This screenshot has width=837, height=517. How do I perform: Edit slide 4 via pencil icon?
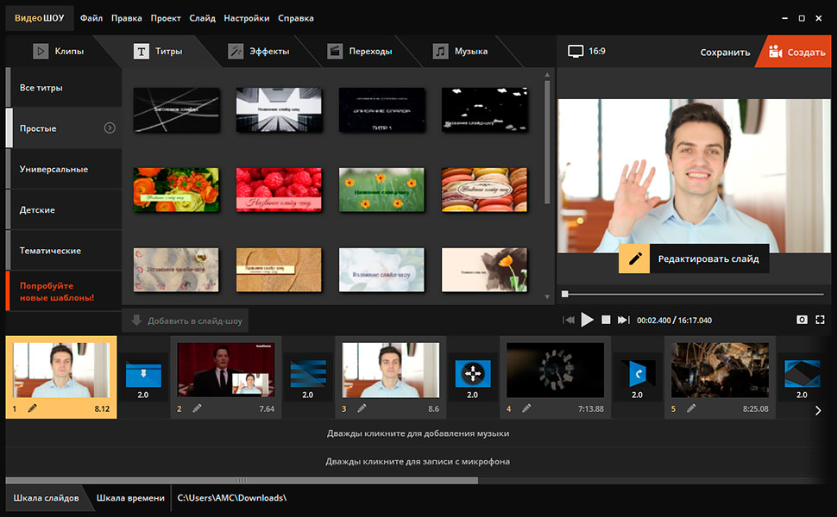pyautogui.click(x=526, y=408)
